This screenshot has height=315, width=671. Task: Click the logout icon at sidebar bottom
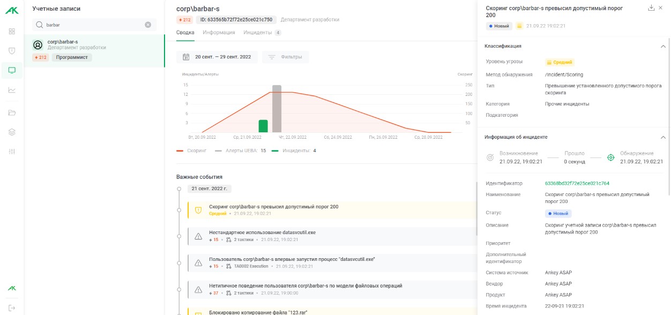pos(12,307)
